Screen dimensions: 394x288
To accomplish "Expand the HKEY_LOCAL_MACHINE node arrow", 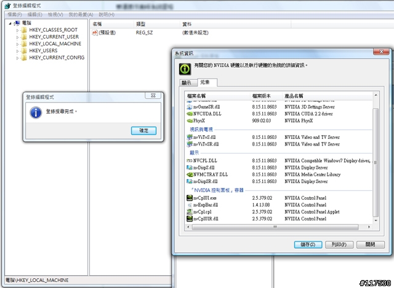I will click(x=17, y=44).
